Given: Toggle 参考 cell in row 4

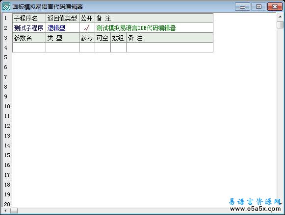Looking at the screenshot, I should (87, 48).
